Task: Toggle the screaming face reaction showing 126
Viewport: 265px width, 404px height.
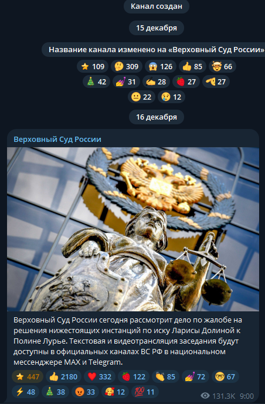Action: tap(161, 66)
